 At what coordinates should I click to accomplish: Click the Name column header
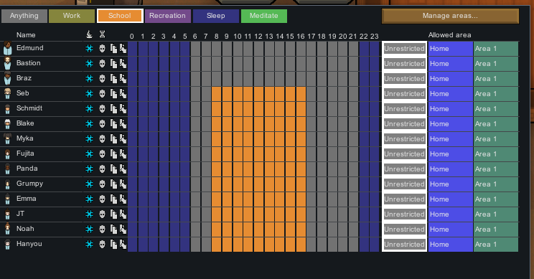(26, 35)
